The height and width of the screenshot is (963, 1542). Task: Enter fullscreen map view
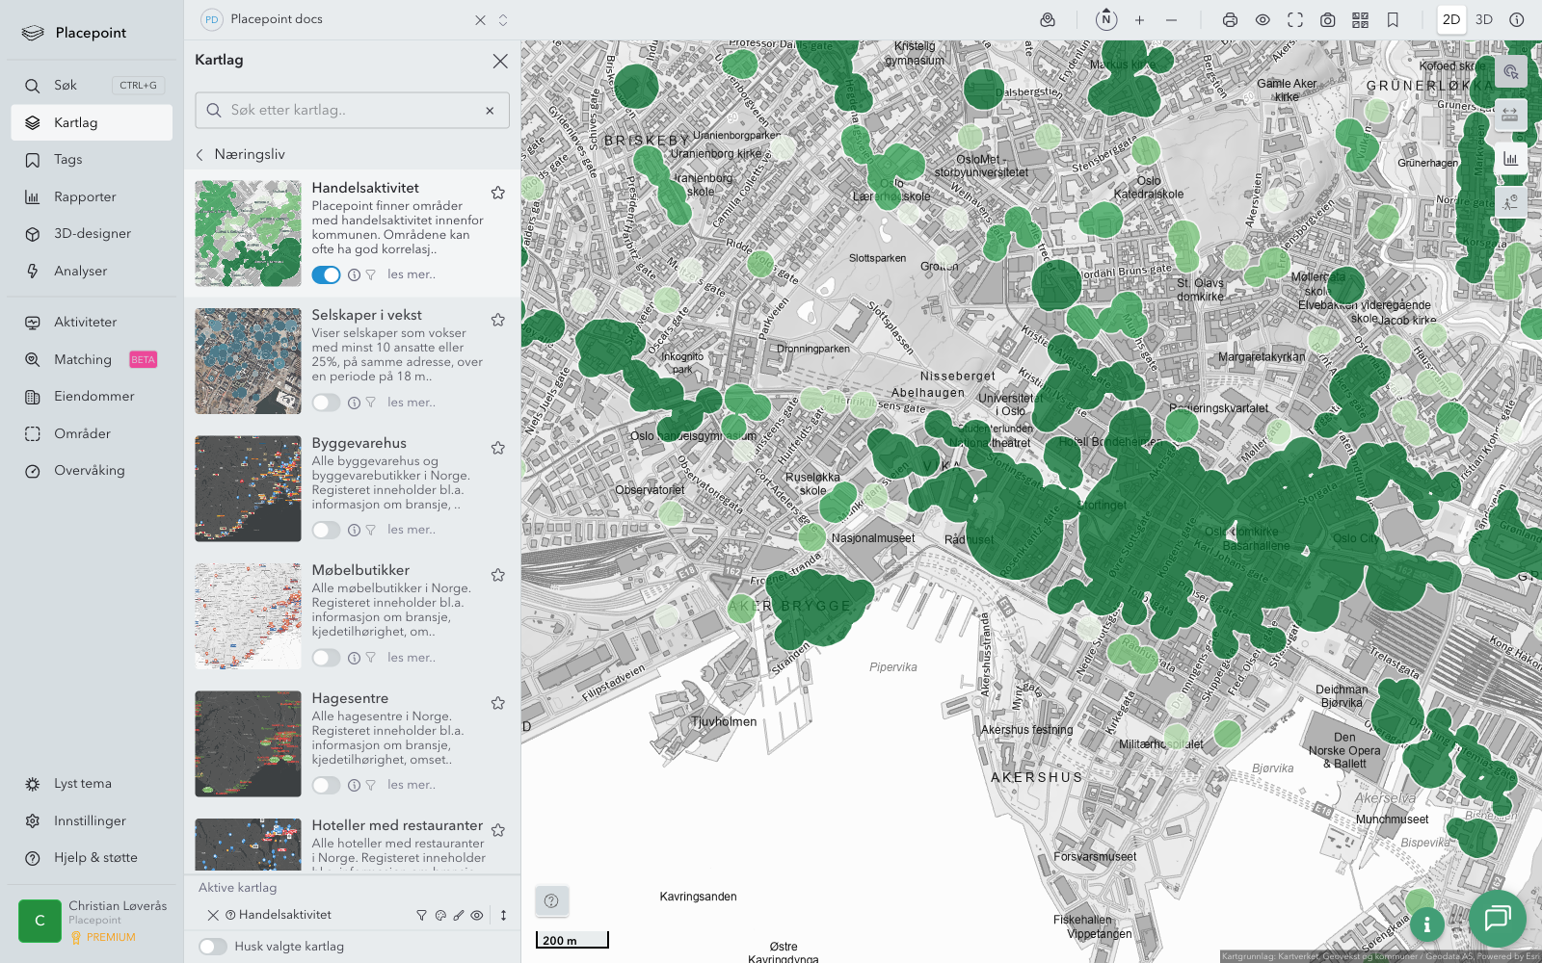pos(1295,19)
